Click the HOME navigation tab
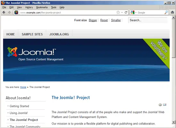This screenshot has height=128, width=176. point(11,34)
